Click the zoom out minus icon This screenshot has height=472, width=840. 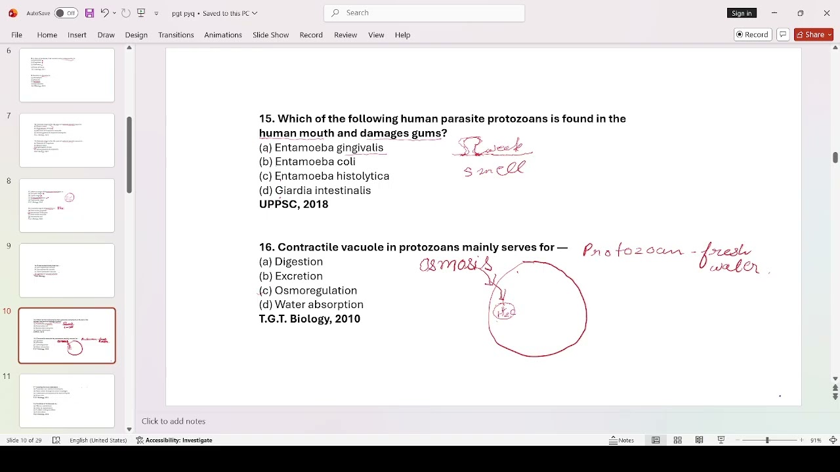(x=737, y=440)
